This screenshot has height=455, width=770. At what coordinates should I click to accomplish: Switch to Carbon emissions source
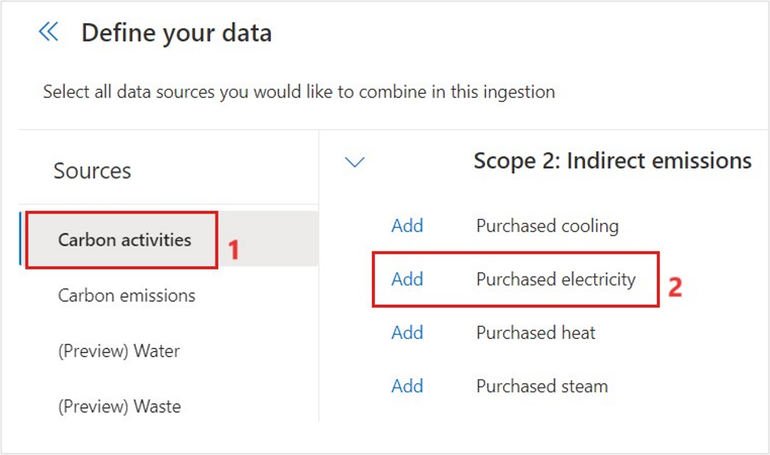(x=127, y=296)
